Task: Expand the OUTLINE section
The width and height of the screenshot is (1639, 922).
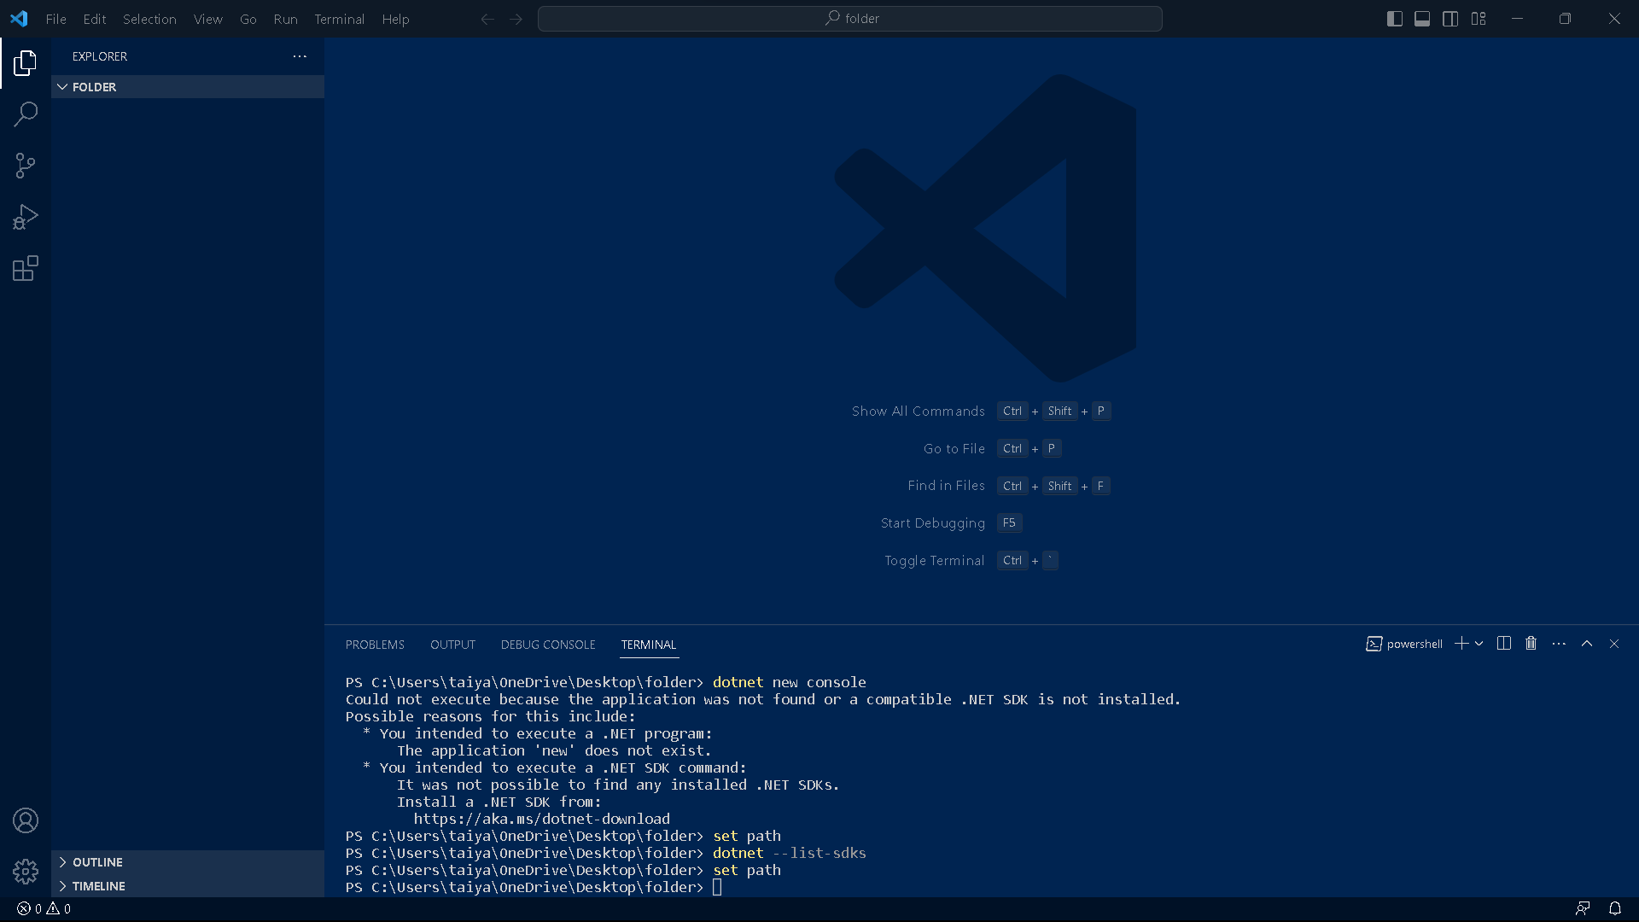Action: (96, 862)
